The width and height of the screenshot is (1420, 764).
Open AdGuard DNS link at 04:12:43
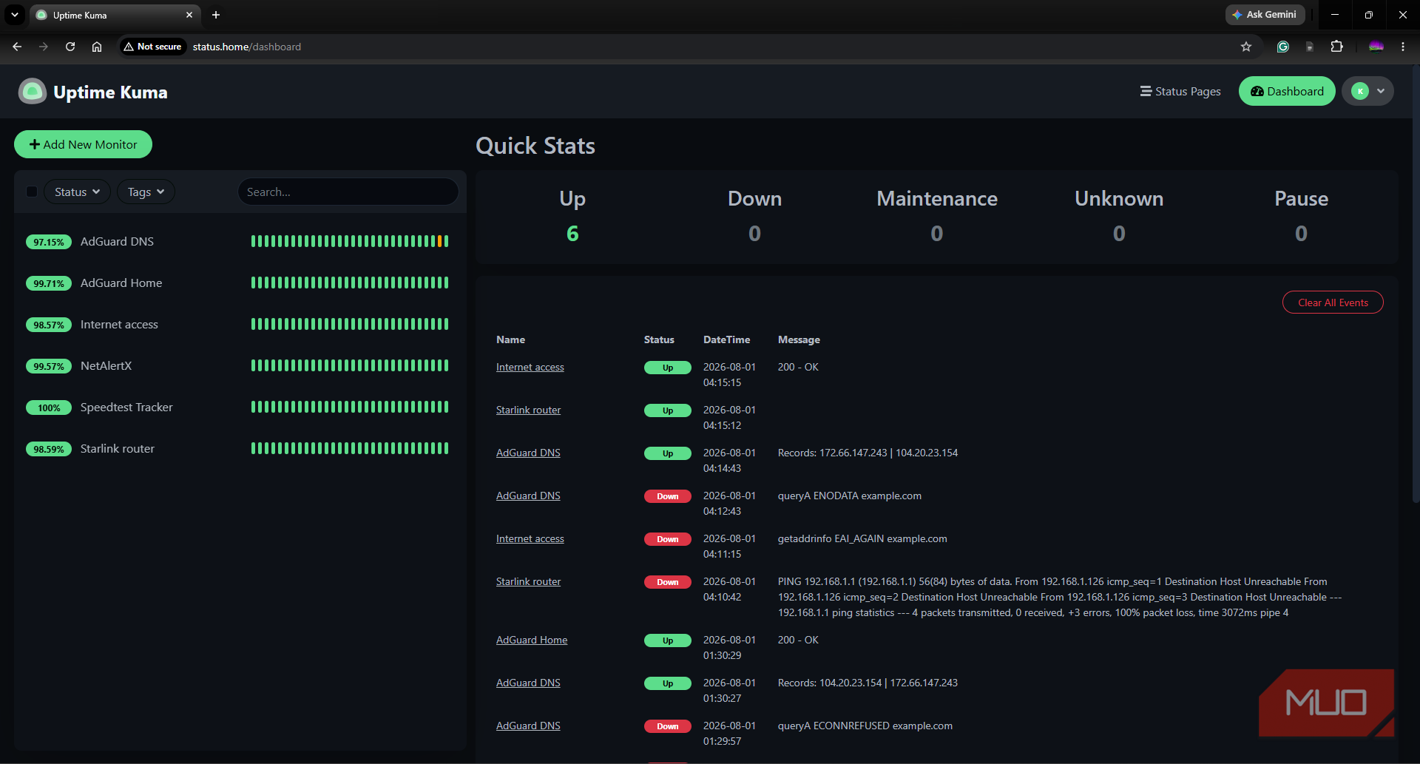point(528,496)
